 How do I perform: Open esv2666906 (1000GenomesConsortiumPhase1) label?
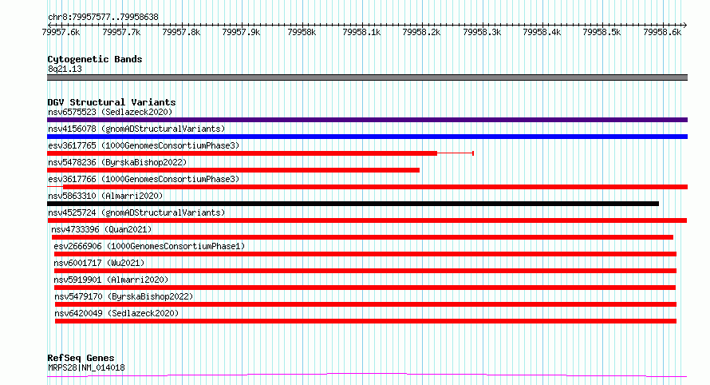(149, 246)
